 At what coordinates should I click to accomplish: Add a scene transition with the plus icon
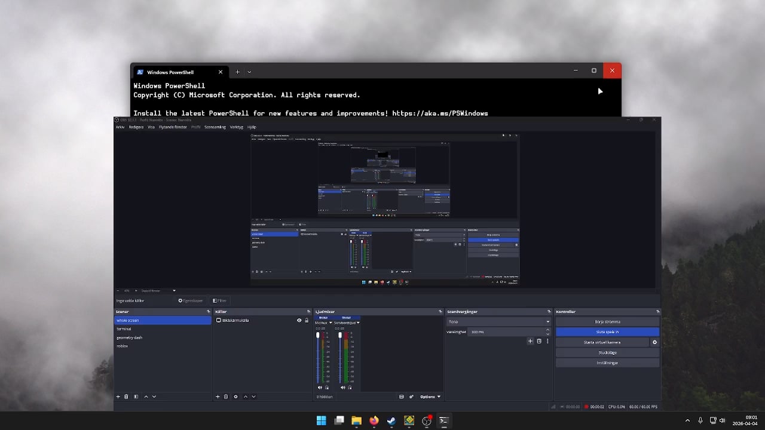pyautogui.click(x=530, y=341)
